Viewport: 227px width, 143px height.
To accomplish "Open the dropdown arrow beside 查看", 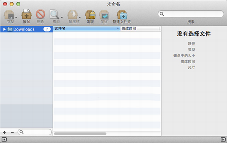I will pyautogui.click(x=62, y=17).
